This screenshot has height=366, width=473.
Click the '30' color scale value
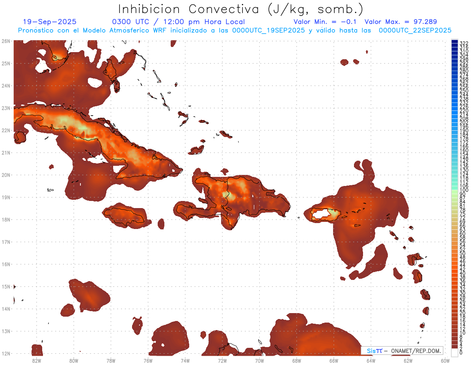coord(463,293)
